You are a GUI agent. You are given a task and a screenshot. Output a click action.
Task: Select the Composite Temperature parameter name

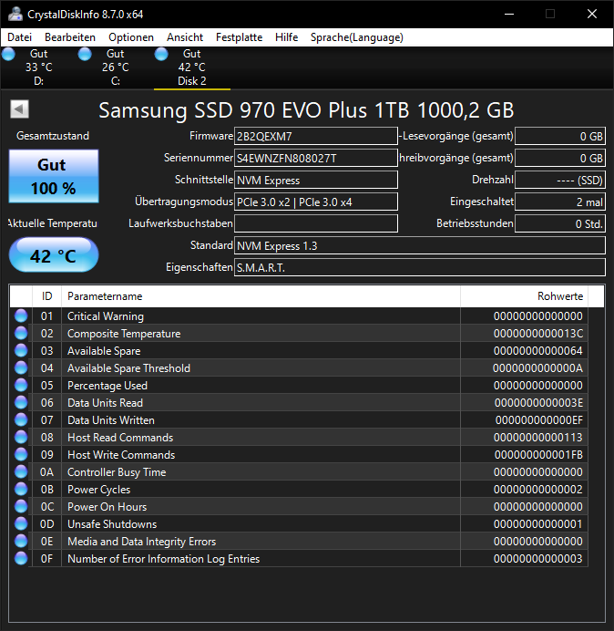pyautogui.click(x=124, y=334)
